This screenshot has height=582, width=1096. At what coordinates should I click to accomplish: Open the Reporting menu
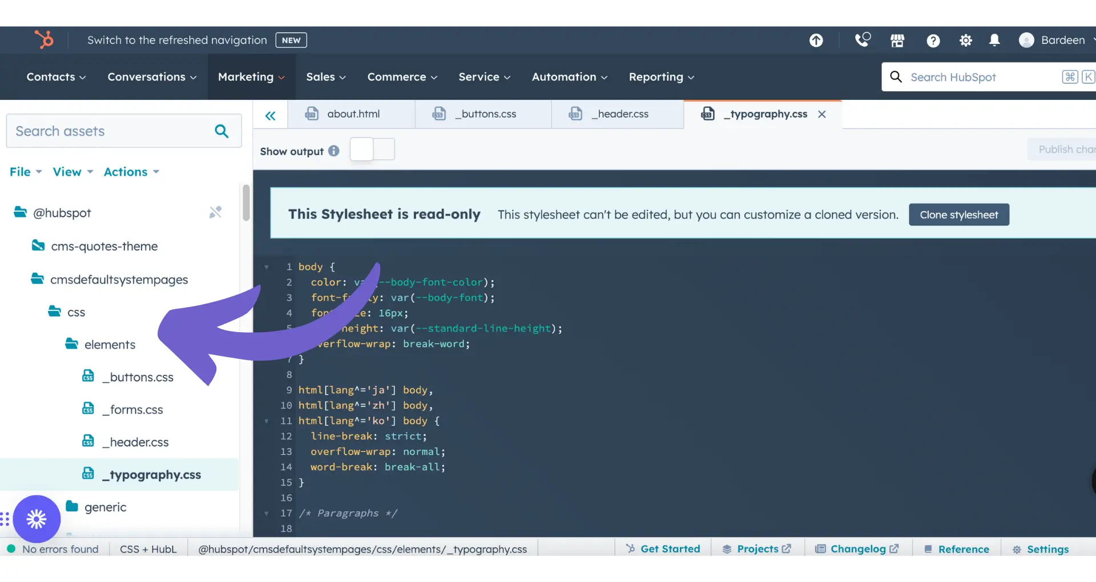(x=662, y=77)
